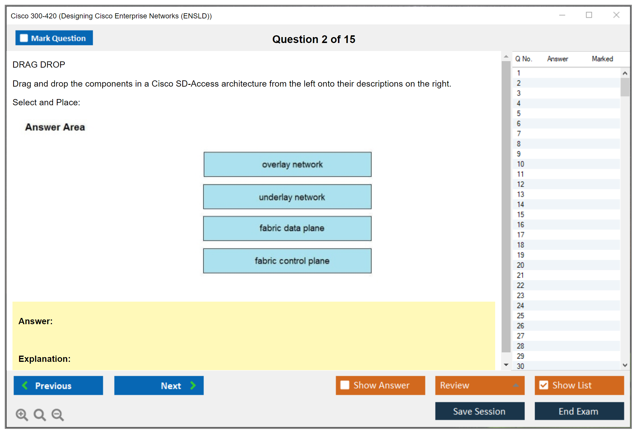Click the green left arrow on Previous
Screen dimensions: 639x436
tap(25, 385)
